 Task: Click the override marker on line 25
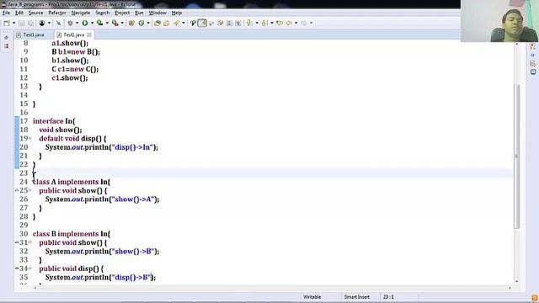17,190
